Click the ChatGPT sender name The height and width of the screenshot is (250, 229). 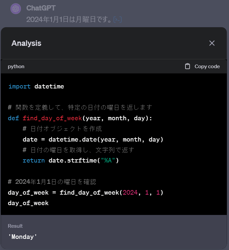point(41,8)
